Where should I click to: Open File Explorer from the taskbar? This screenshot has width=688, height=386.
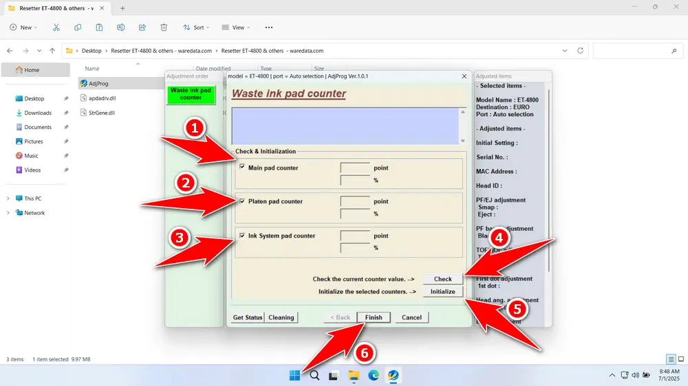[354, 376]
